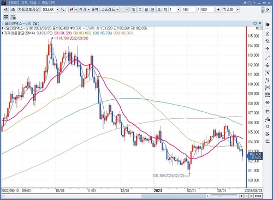Pin the window with pushpin icon
Image resolution: width=273 pixels, height=200 pixels.
(x=245, y=3)
